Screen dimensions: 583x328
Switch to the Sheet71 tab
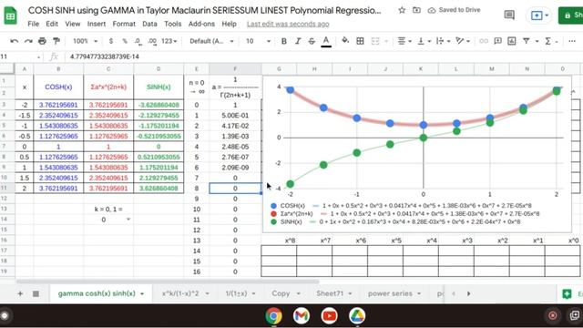(x=333, y=293)
